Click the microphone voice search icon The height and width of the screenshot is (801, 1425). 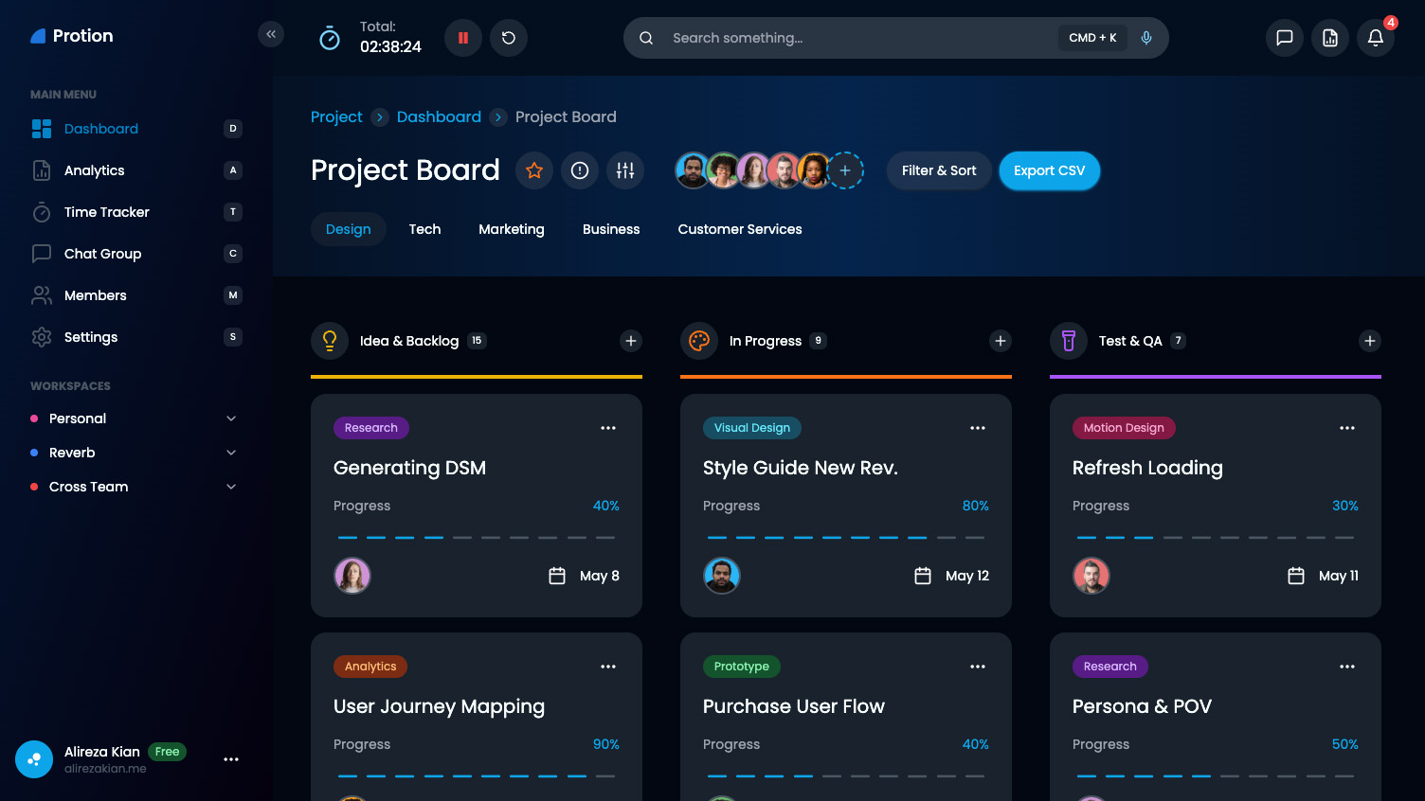coord(1146,38)
